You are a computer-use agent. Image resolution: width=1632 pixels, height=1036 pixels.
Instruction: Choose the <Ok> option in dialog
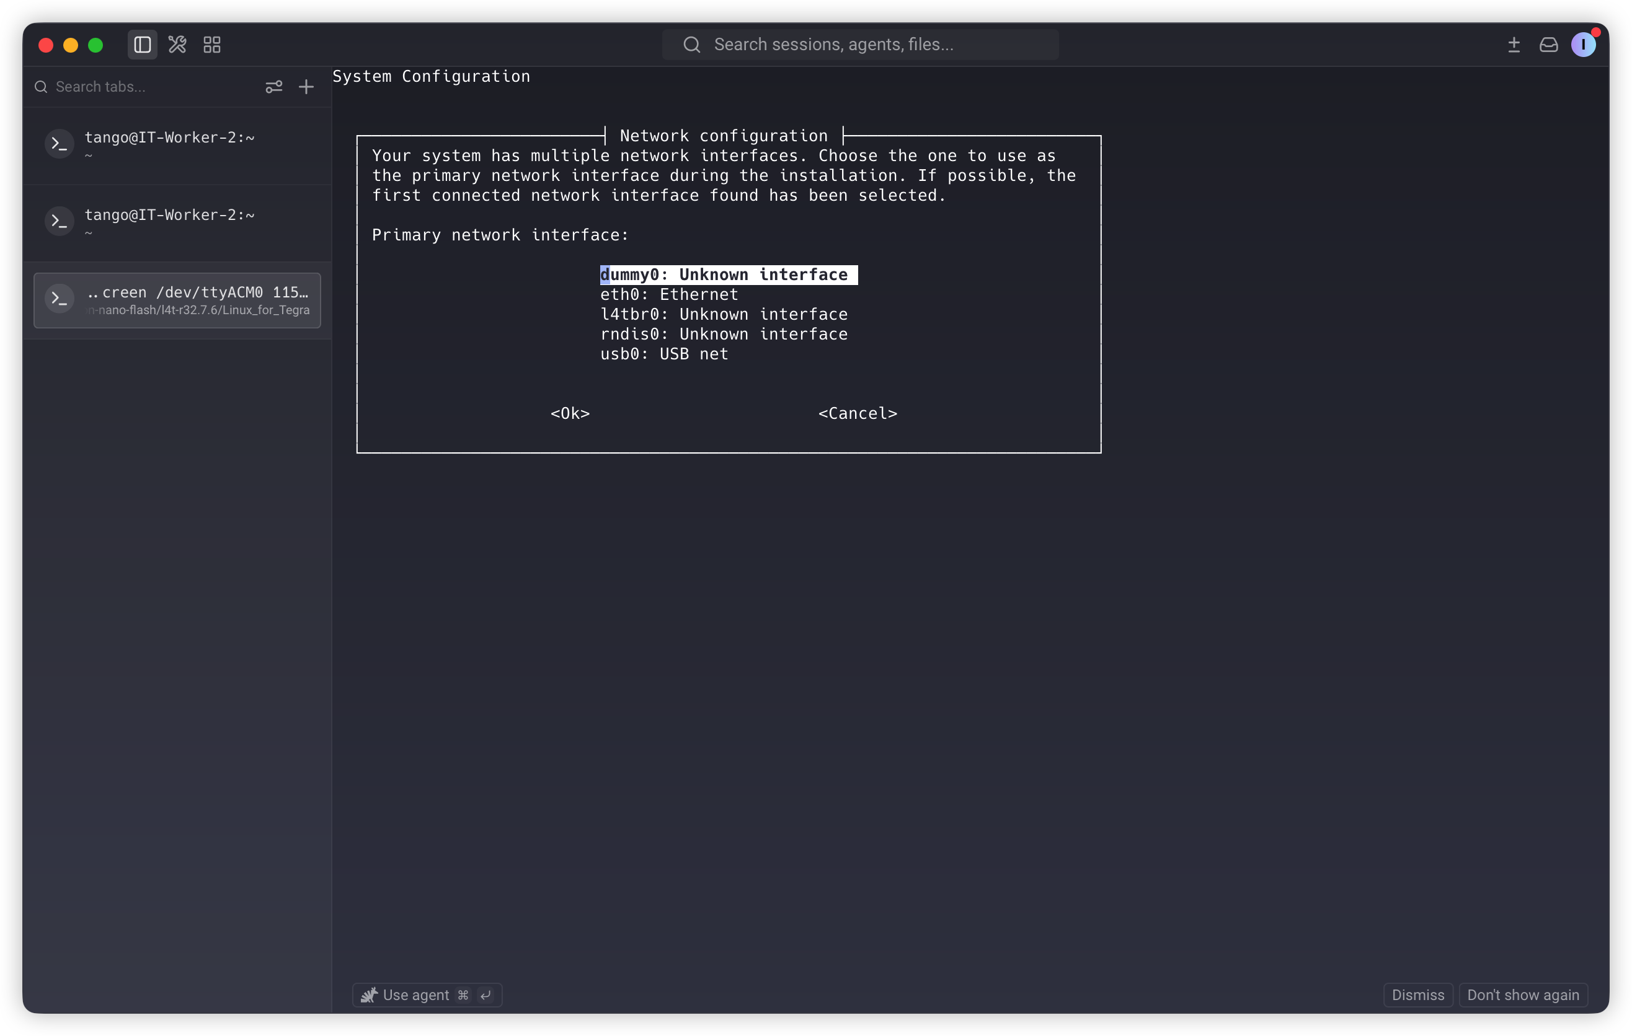coord(570,413)
